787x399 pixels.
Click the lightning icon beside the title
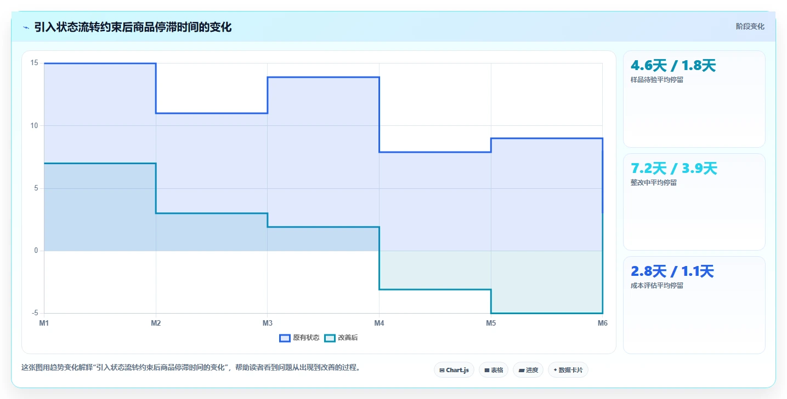26,27
